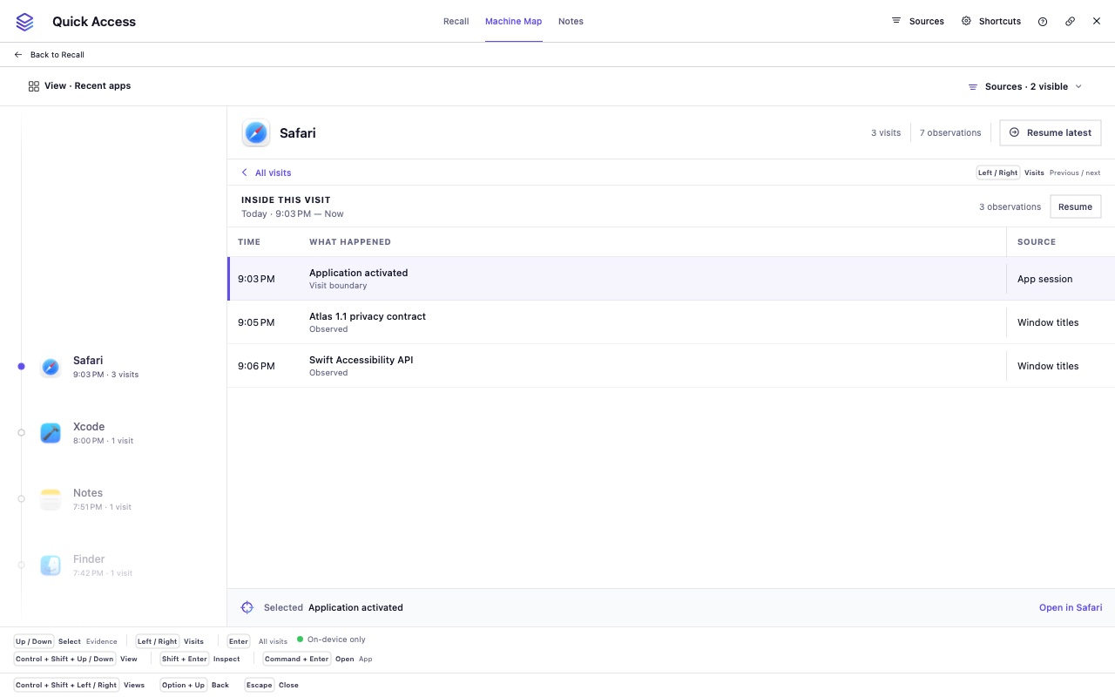Screen dimensions: 1115x697
Task: Click the Safari timeline marker dot
Action: [21, 367]
